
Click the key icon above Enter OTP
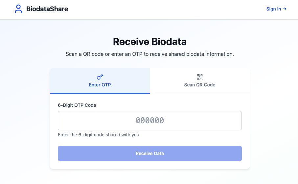point(100,77)
